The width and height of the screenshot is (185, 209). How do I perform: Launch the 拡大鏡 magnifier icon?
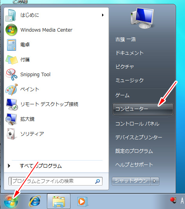click(11, 119)
